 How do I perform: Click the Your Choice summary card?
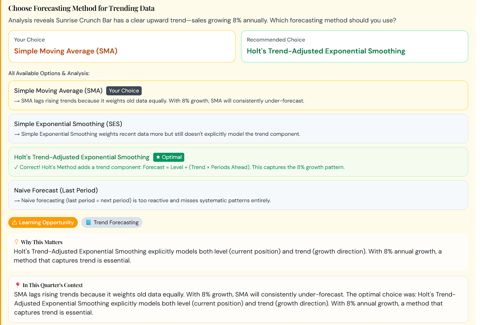point(122,46)
